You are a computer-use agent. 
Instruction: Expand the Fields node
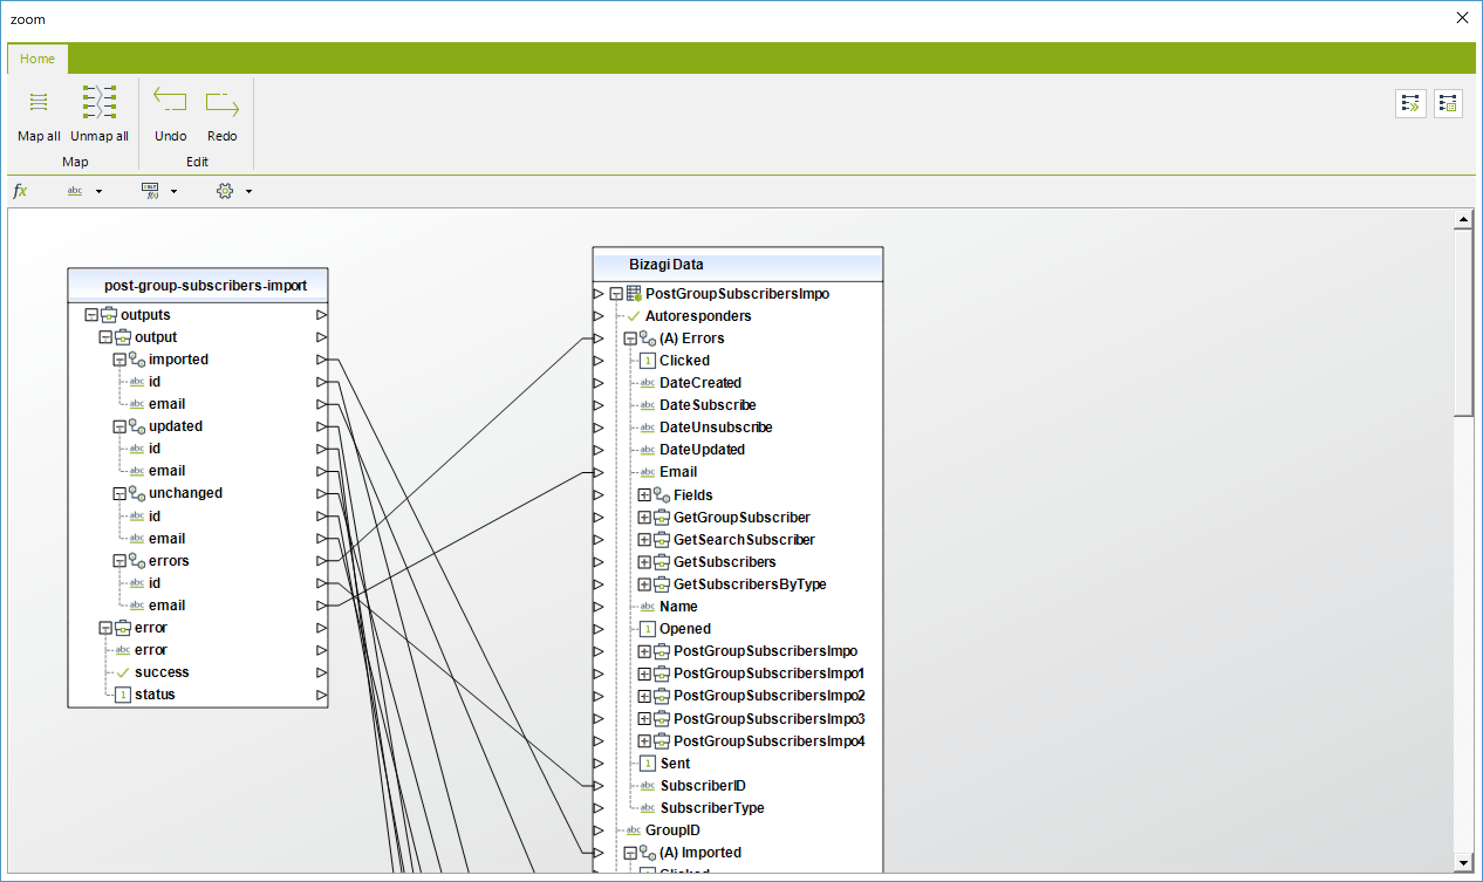(x=644, y=495)
